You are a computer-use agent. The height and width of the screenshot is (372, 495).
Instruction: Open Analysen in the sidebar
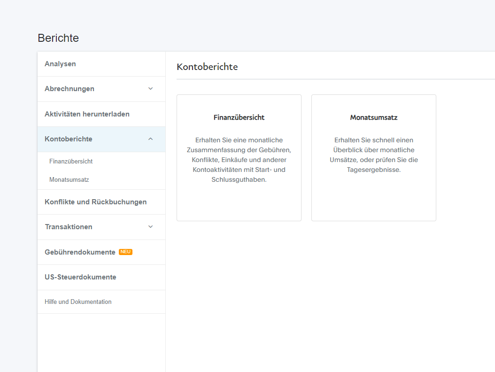[x=60, y=64]
